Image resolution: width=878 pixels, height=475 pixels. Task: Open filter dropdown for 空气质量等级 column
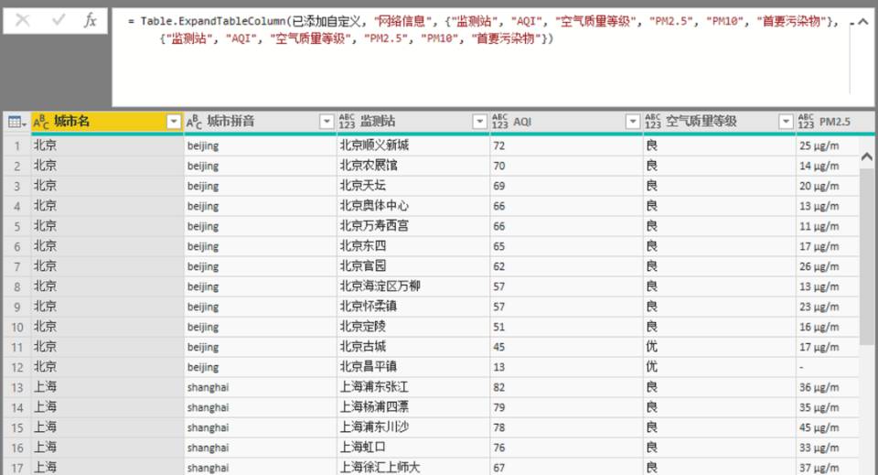click(787, 122)
